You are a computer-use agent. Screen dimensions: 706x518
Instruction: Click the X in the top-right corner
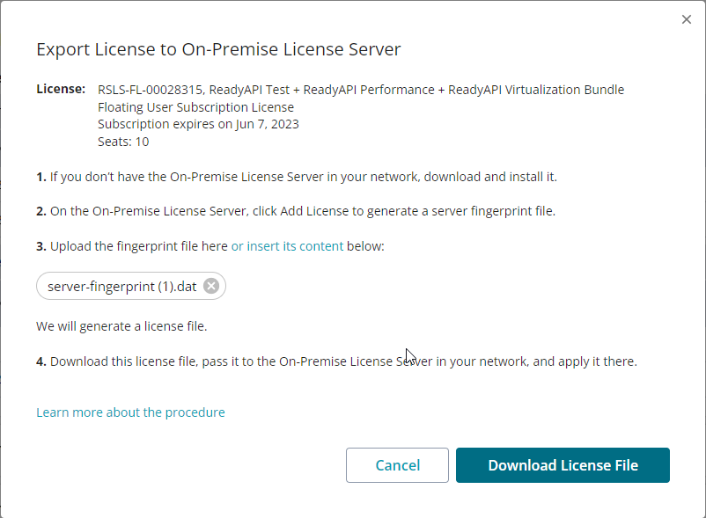click(x=687, y=18)
